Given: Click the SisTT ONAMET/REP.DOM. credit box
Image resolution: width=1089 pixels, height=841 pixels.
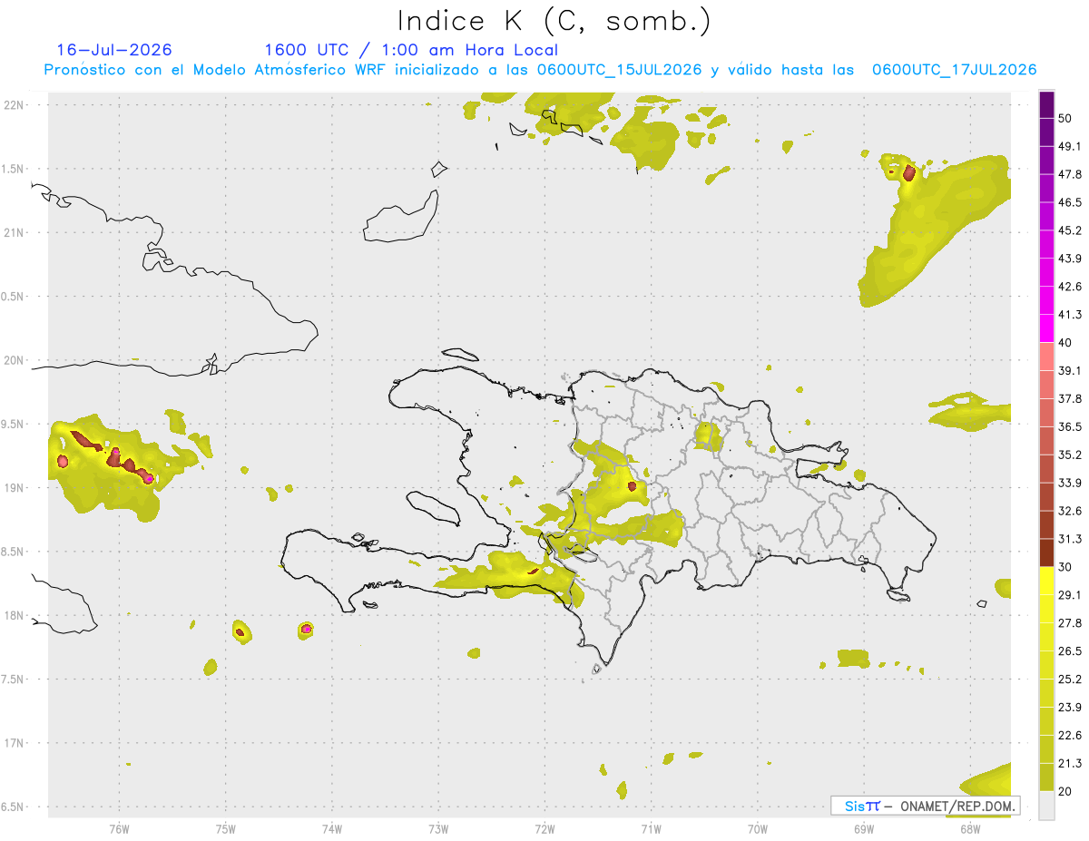Looking at the screenshot, I should click(925, 806).
